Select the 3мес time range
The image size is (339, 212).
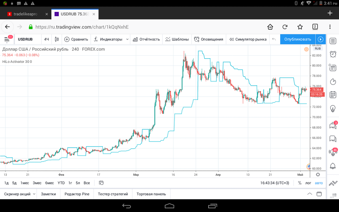point(37,183)
